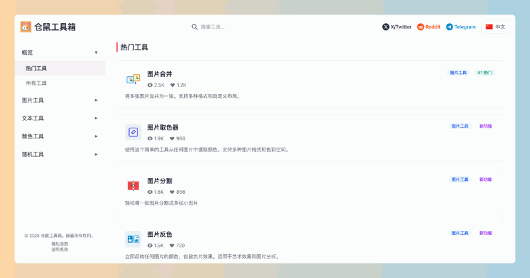Click the 文本工具 sidebar label

(32, 118)
